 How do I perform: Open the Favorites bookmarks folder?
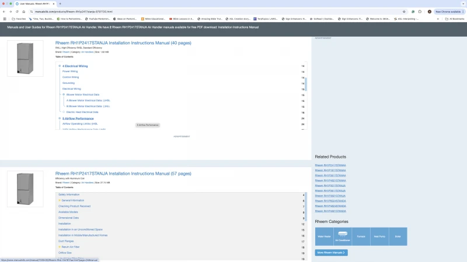[x=19, y=19]
